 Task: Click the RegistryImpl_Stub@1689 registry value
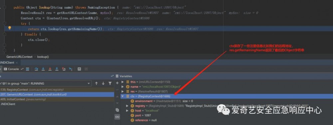(166, 106)
